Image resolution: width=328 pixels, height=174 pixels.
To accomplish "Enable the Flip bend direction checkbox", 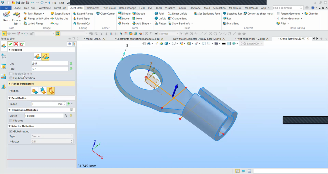I will click(x=11, y=78).
